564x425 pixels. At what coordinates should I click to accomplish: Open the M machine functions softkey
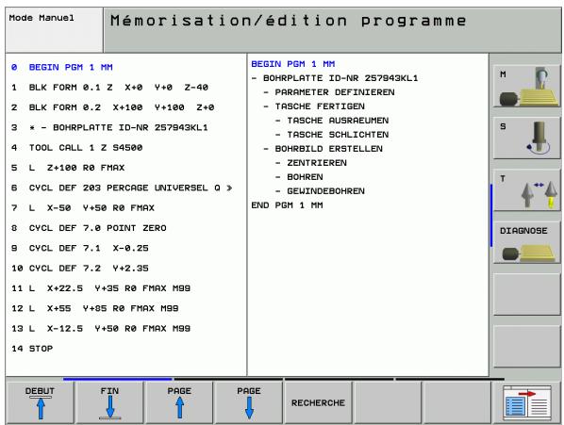coord(527,86)
